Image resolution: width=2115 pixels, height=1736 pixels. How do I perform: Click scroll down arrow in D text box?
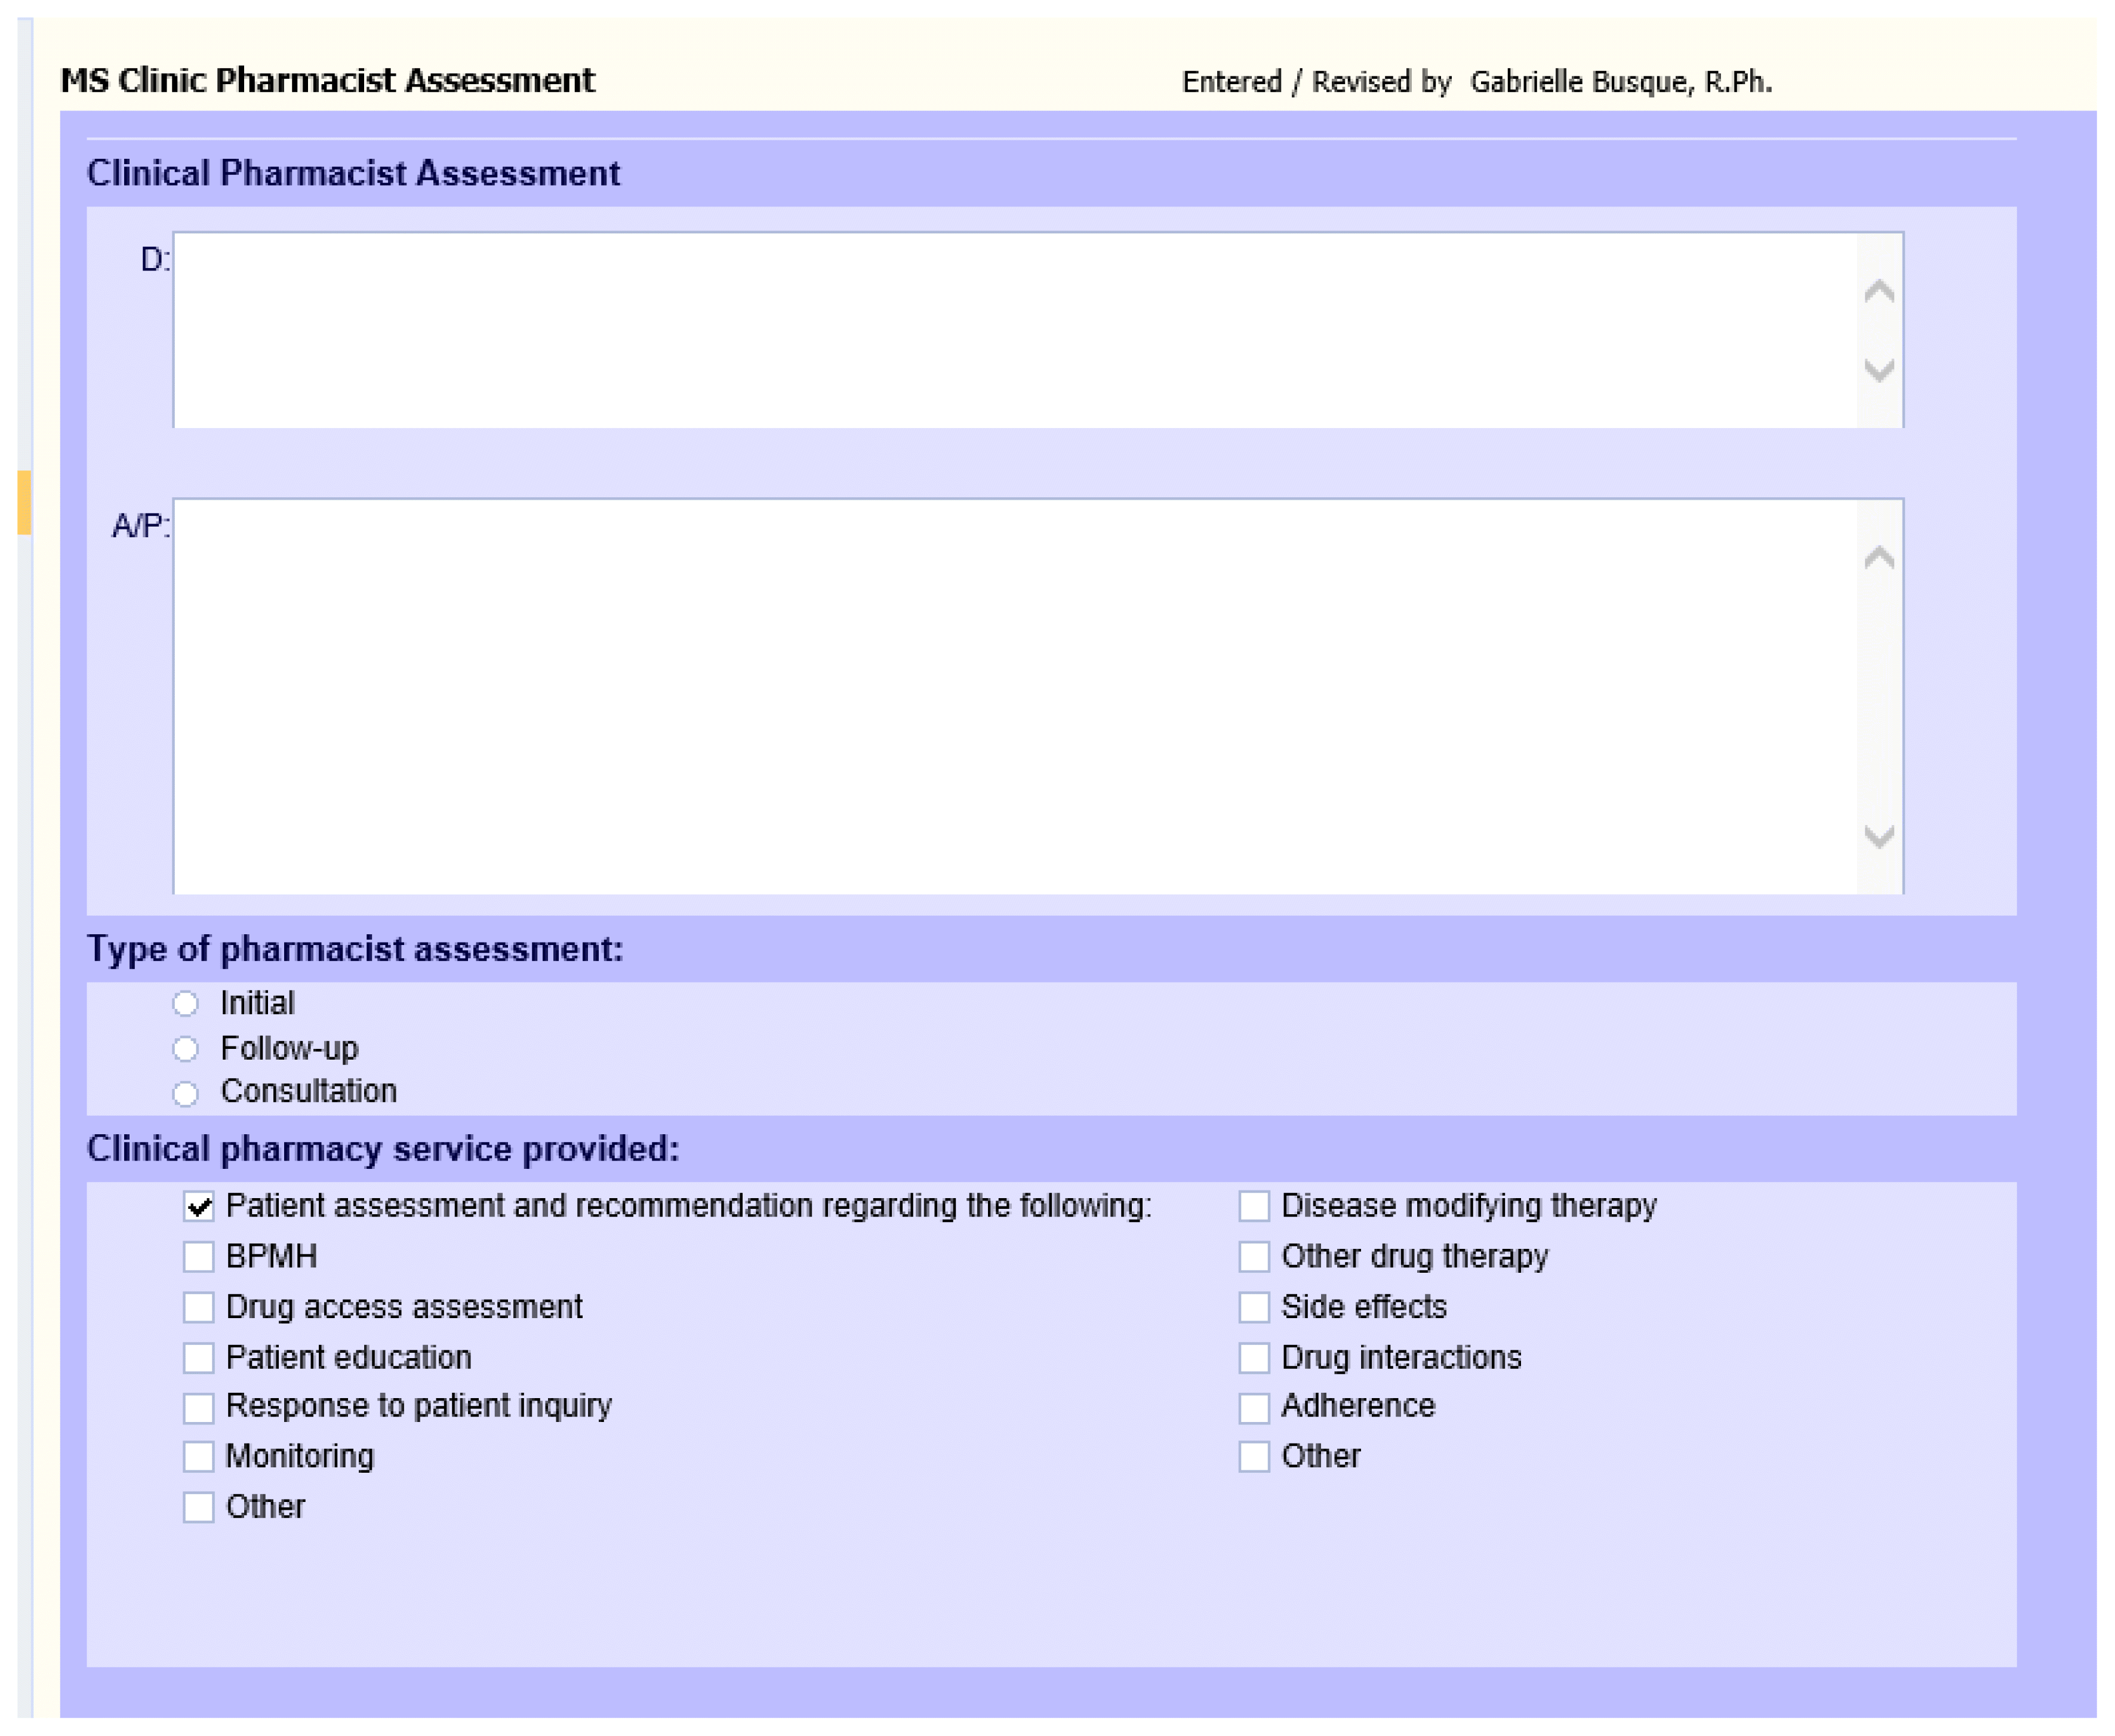tap(1879, 370)
